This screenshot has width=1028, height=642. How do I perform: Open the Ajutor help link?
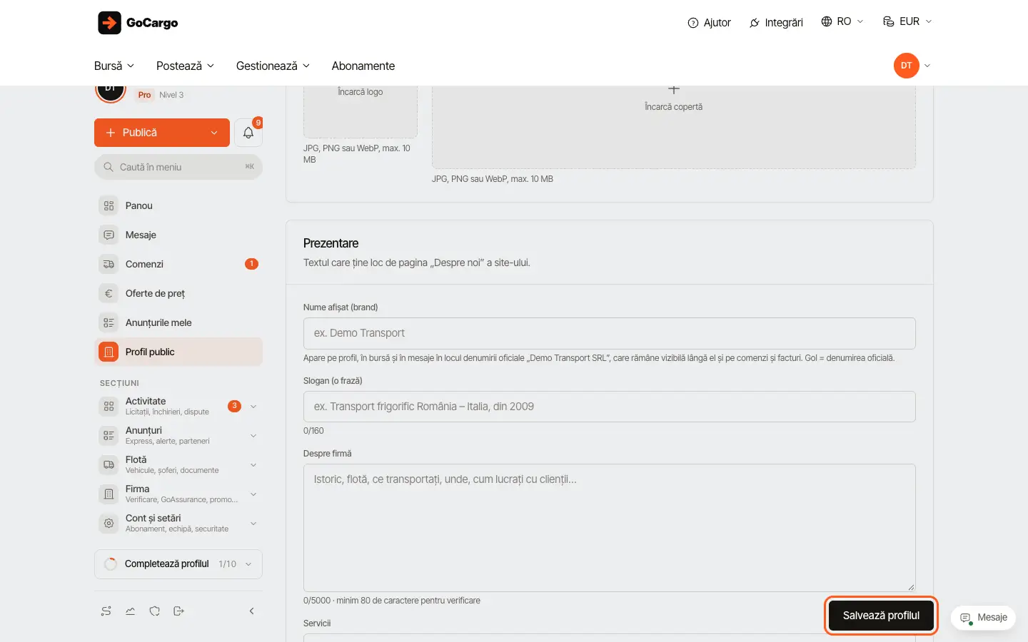coord(709,23)
